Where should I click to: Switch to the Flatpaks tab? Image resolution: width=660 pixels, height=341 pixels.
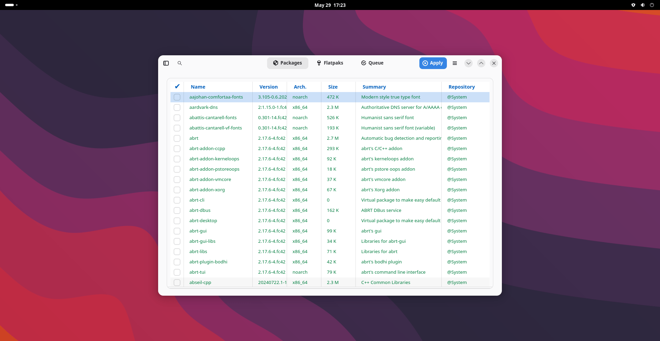click(x=330, y=63)
